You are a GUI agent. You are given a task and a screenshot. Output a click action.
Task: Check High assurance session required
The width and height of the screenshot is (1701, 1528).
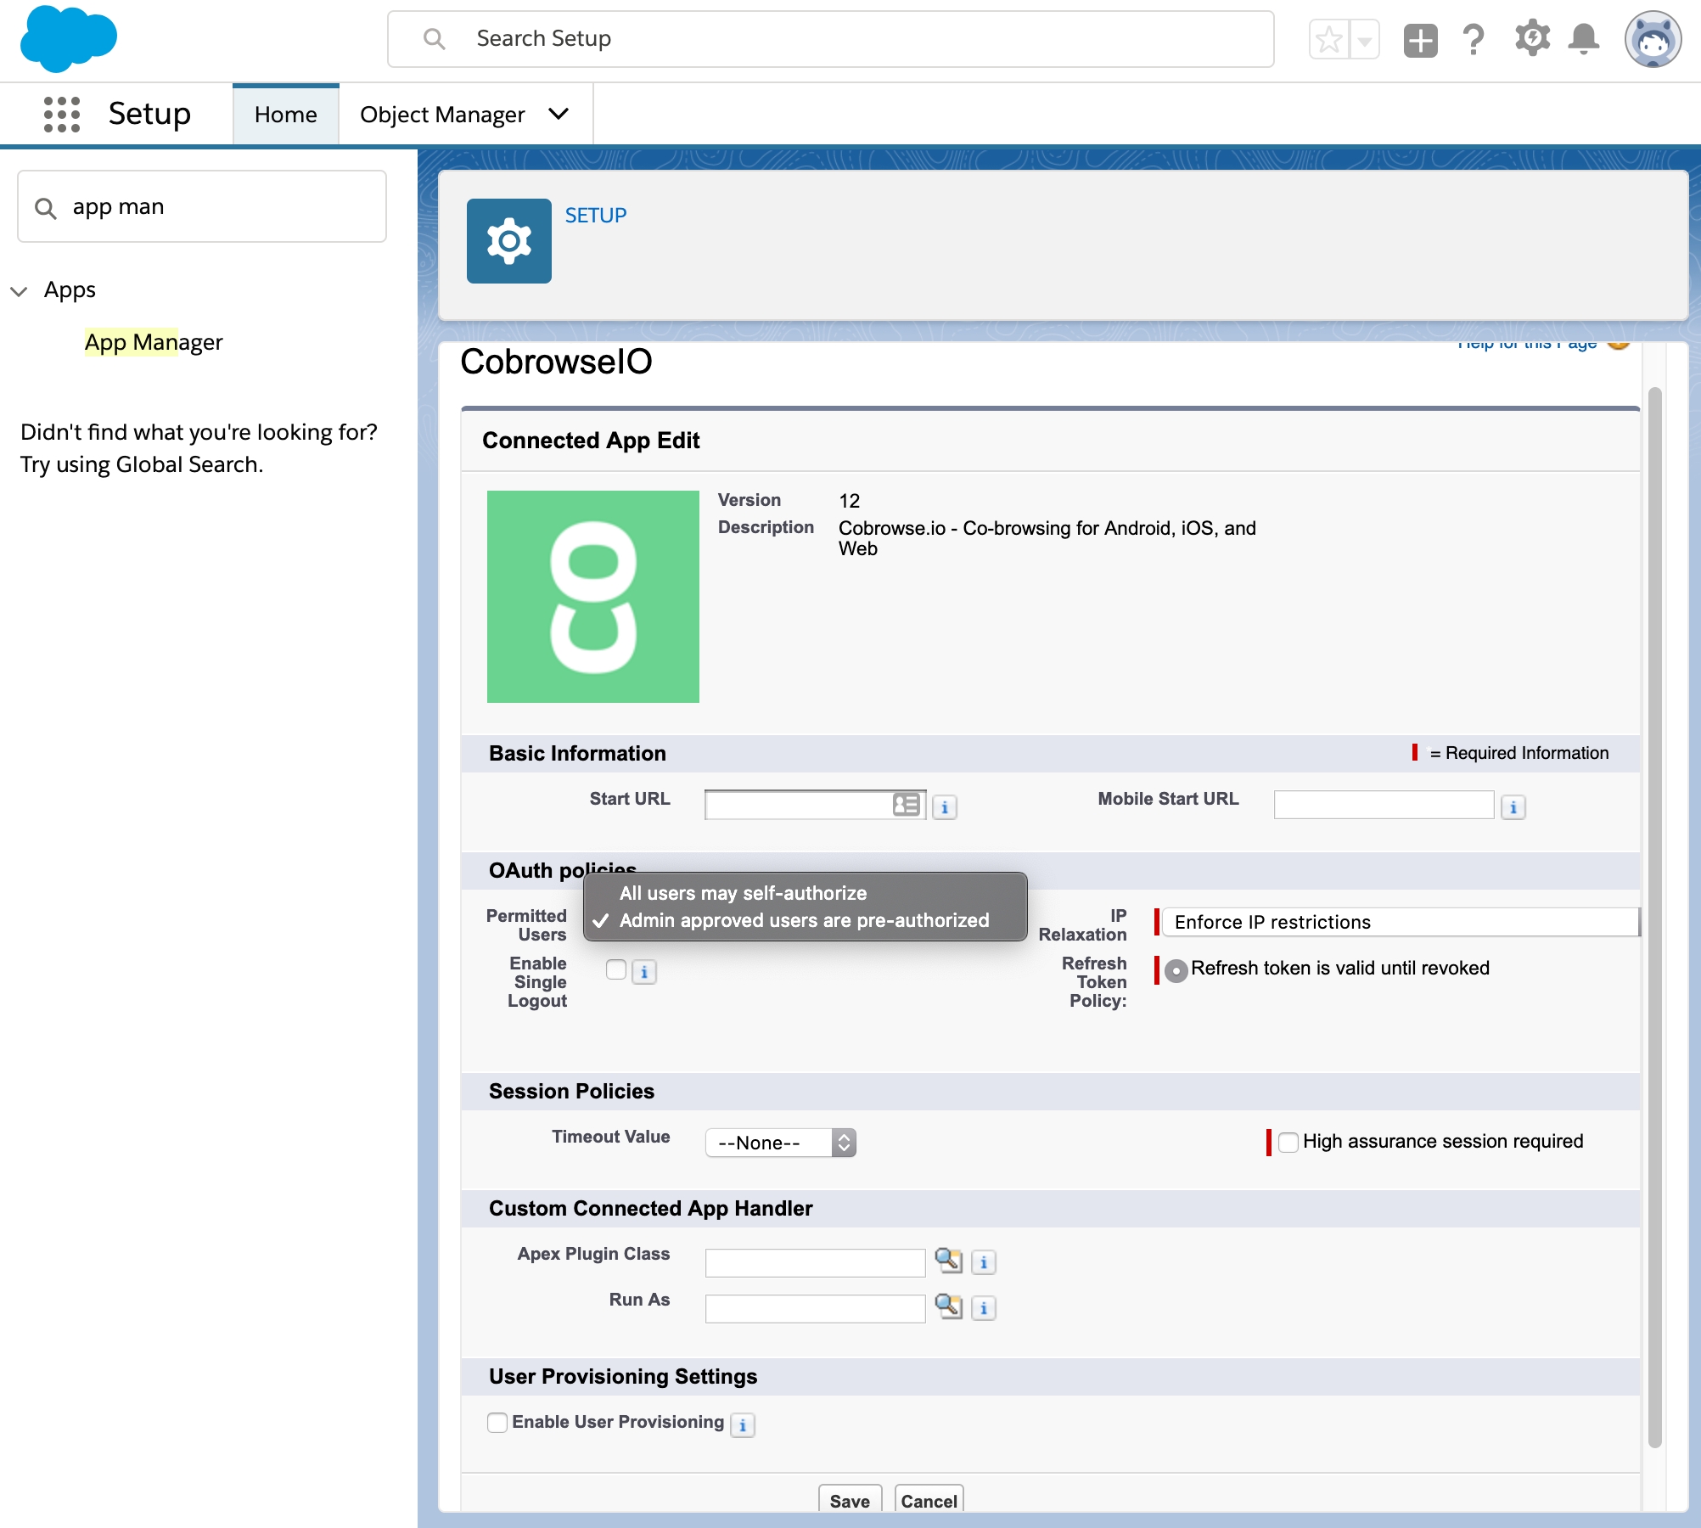pyautogui.click(x=1288, y=1142)
